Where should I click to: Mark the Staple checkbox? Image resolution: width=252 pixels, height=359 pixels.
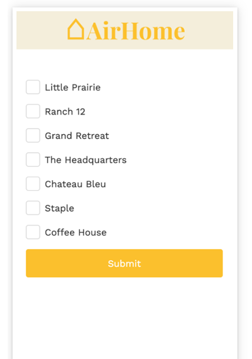[x=33, y=208]
